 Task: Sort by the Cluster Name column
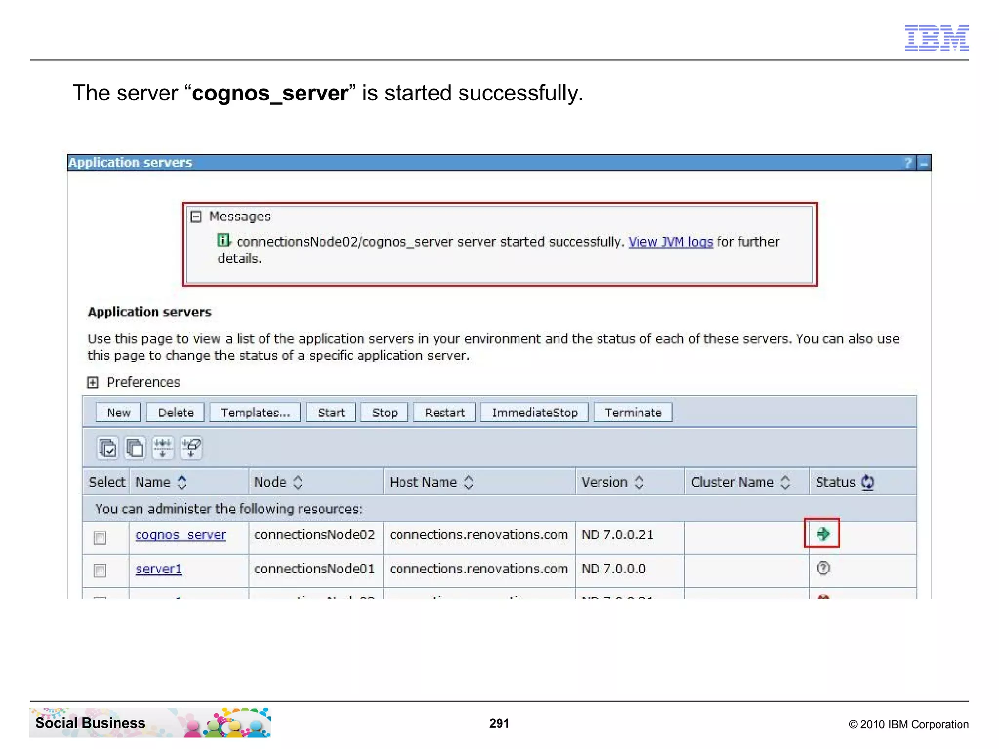tap(785, 482)
